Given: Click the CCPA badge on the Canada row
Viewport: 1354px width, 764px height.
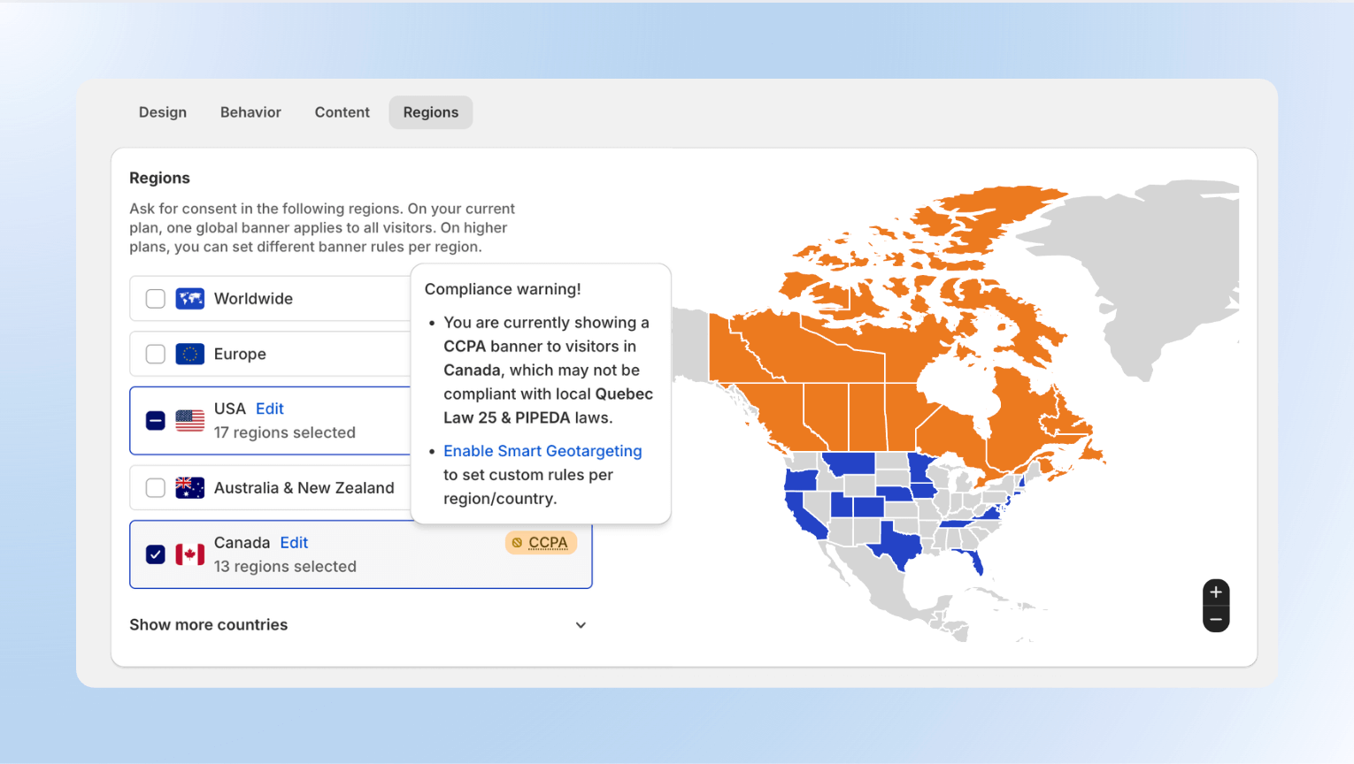Looking at the screenshot, I should point(540,542).
